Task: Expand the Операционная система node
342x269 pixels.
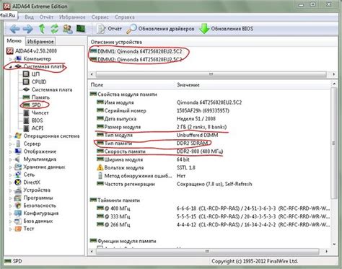Action: click(x=10, y=136)
